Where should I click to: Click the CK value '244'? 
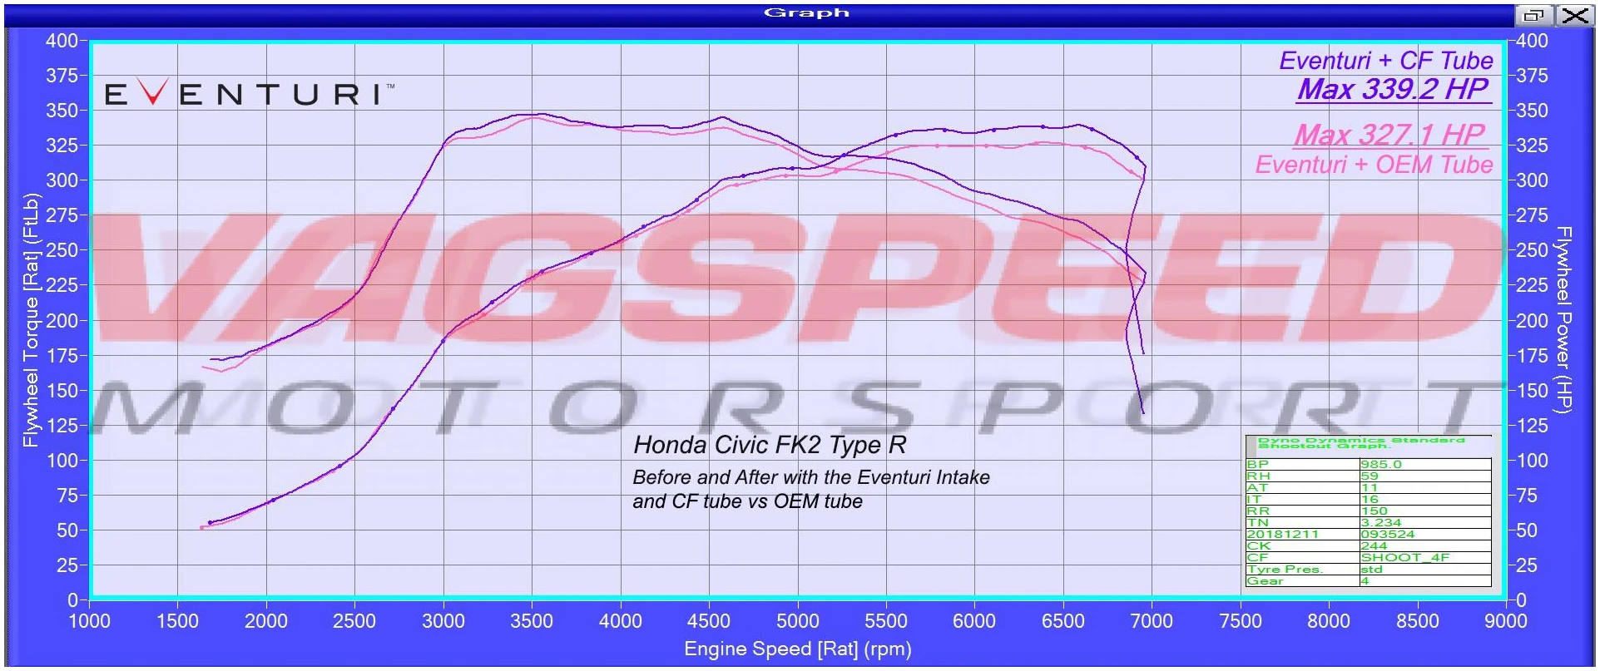[x=1425, y=546]
